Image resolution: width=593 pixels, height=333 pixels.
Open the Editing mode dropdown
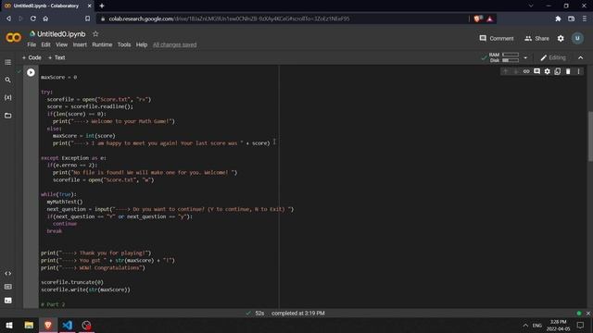pyautogui.click(x=553, y=57)
